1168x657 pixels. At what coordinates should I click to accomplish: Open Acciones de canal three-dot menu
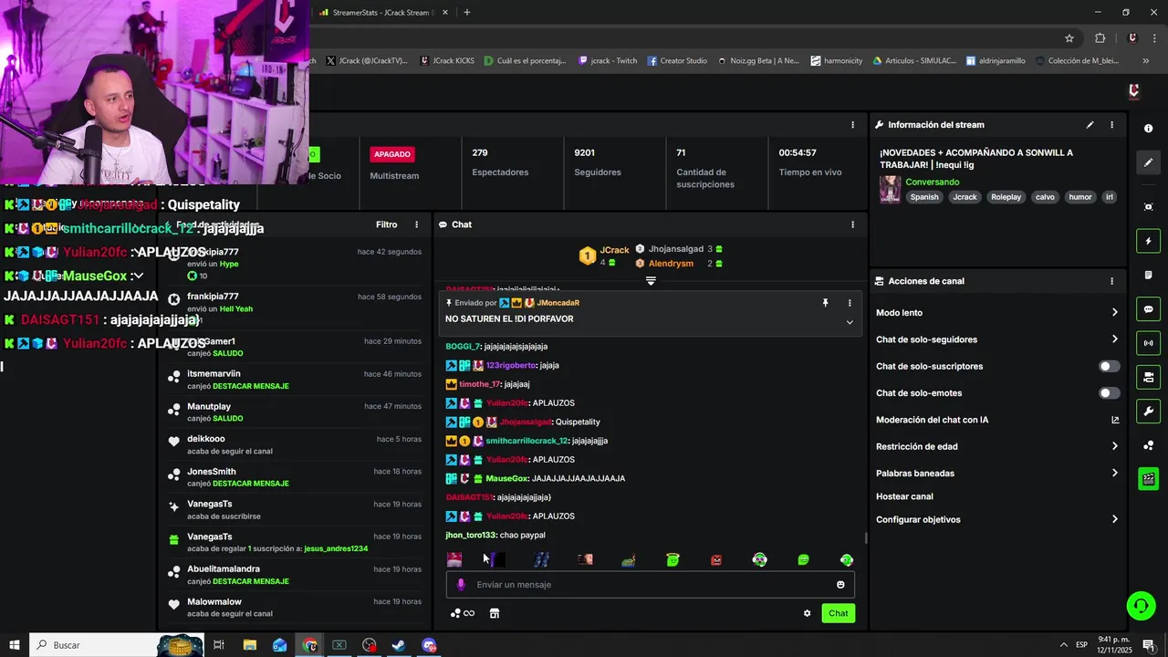[x=1111, y=281]
